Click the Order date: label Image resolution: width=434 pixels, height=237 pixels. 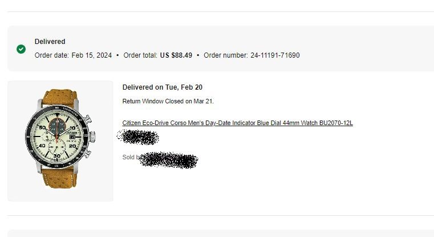pyautogui.click(x=51, y=55)
